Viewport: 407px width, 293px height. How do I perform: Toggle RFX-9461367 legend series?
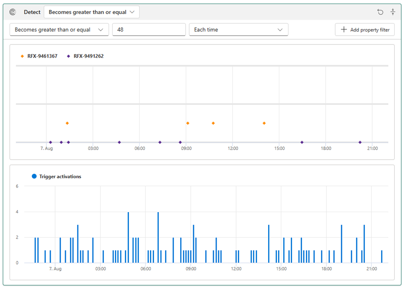[x=39, y=56]
